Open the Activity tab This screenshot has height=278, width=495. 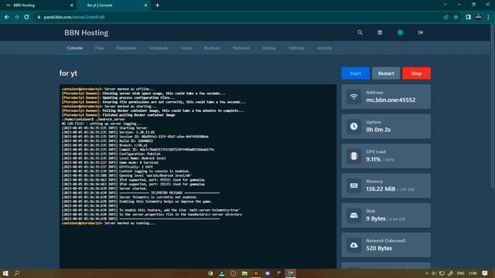click(x=324, y=48)
